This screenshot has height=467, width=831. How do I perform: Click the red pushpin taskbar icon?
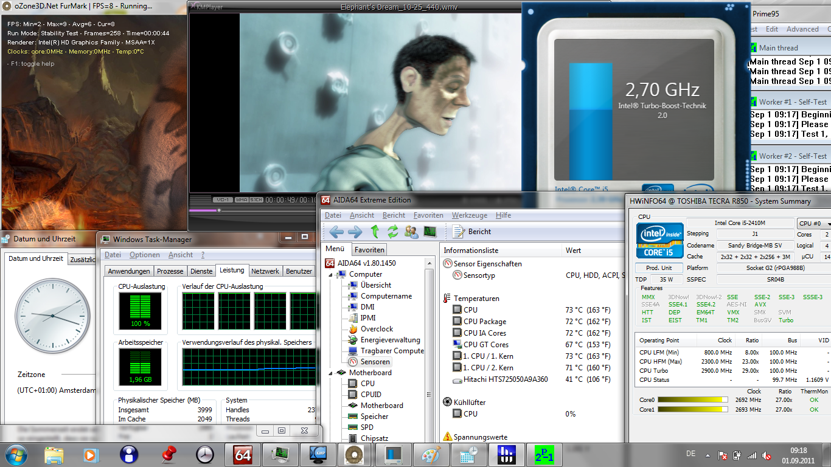(x=167, y=454)
